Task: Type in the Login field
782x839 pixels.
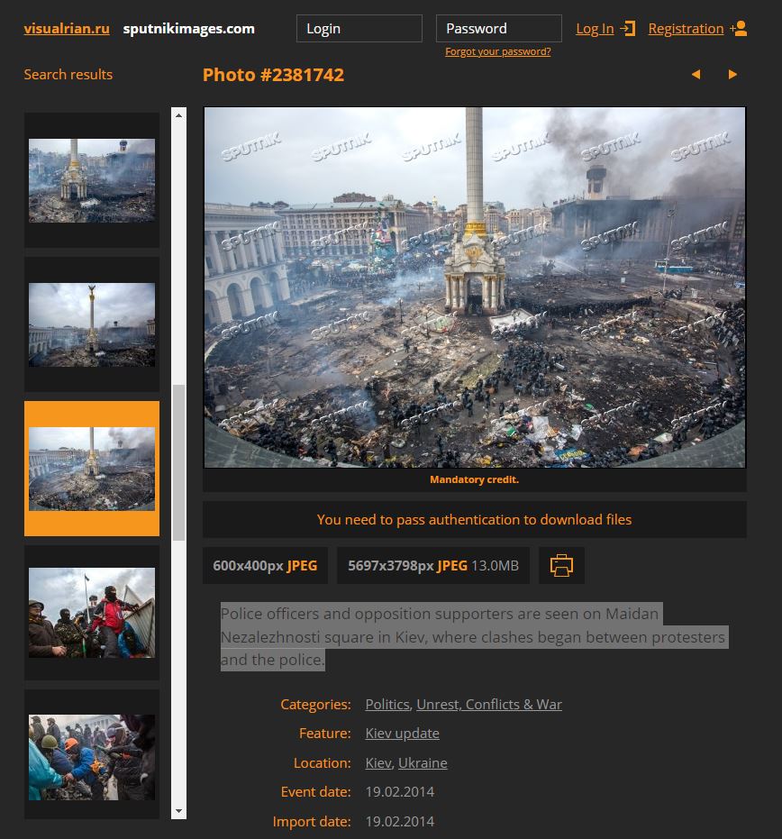Action: [359, 29]
